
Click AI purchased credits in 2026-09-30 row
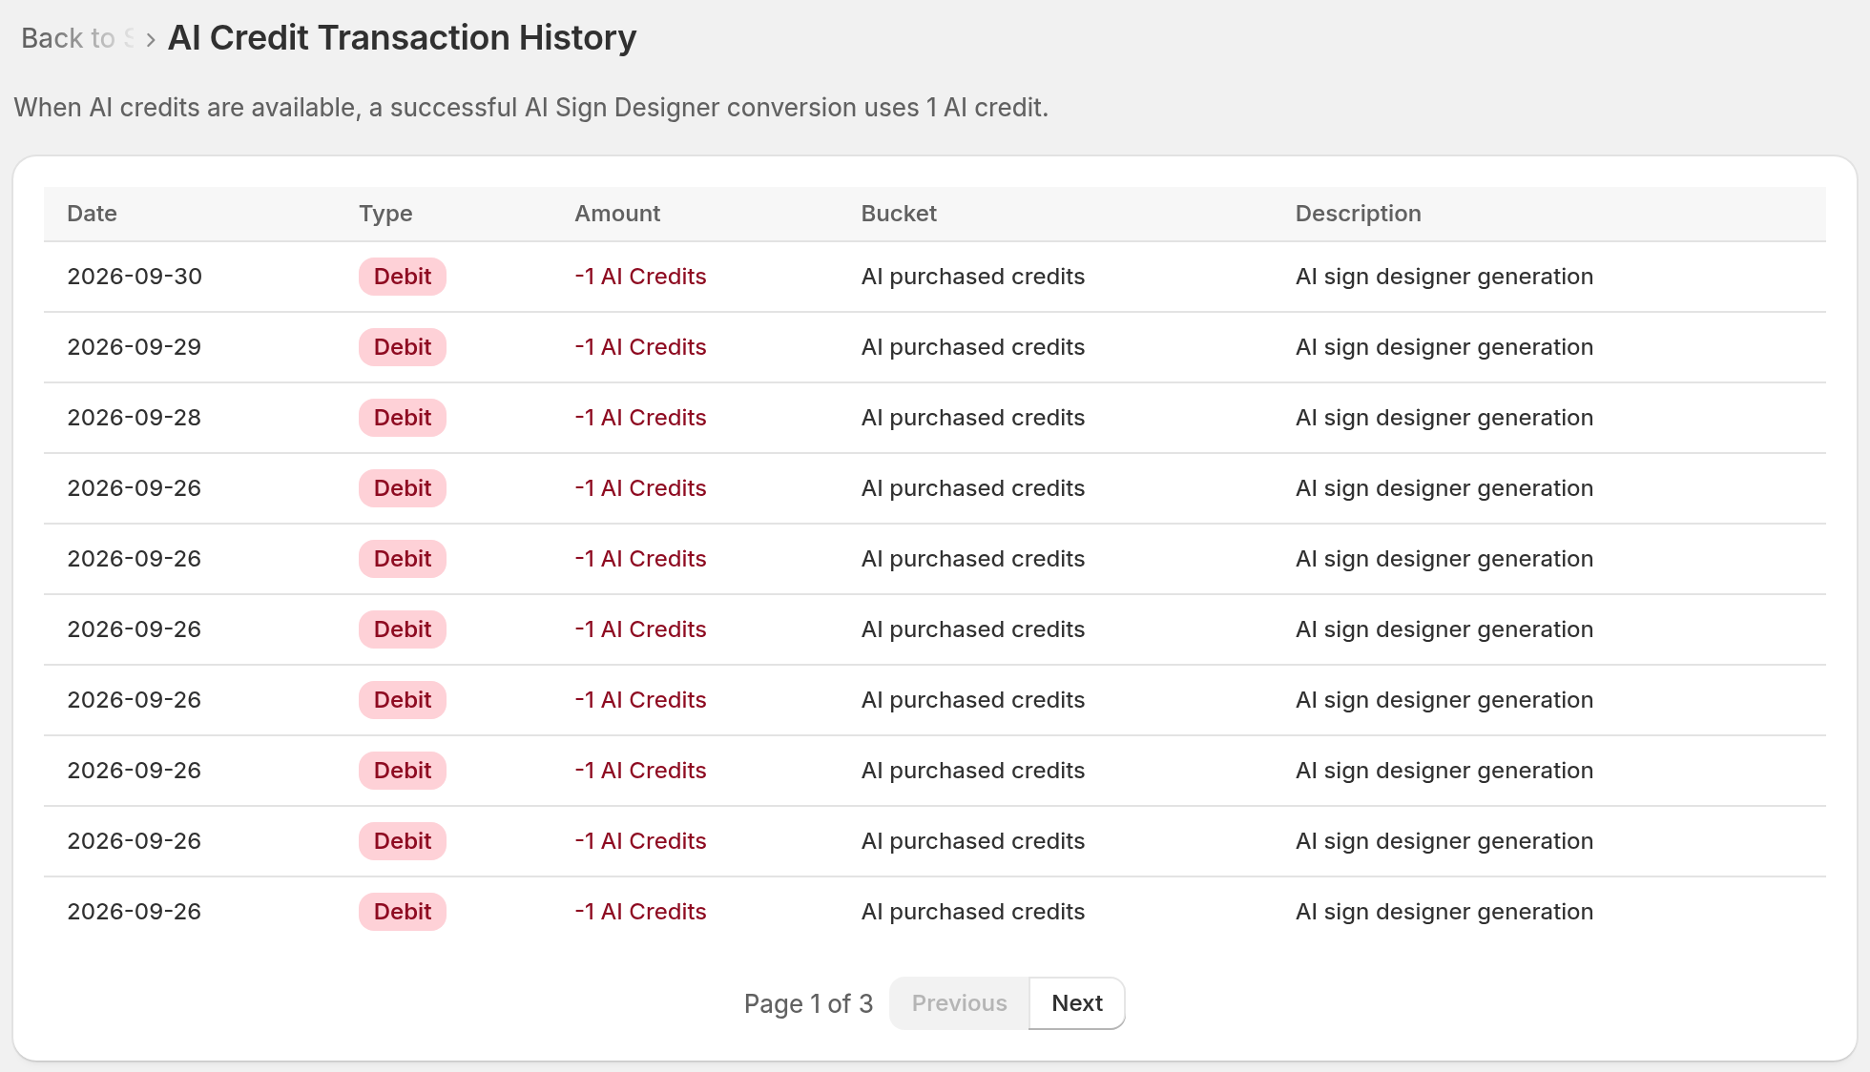coord(973,277)
